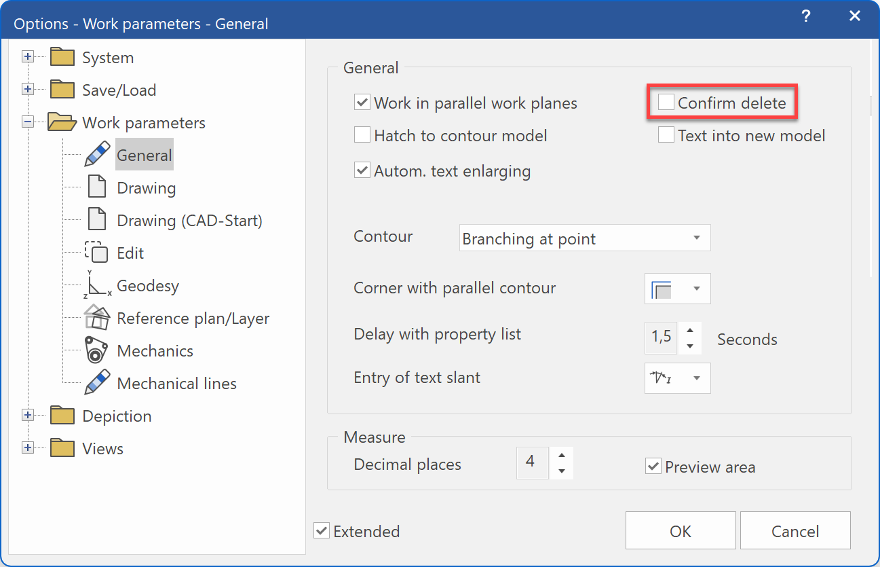Viewport: 880px width, 567px height.
Task: Click the Edit selection icon
Action: coord(97,253)
